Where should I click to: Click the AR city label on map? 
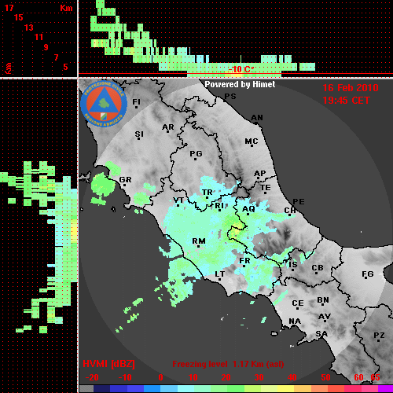[x=168, y=127]
